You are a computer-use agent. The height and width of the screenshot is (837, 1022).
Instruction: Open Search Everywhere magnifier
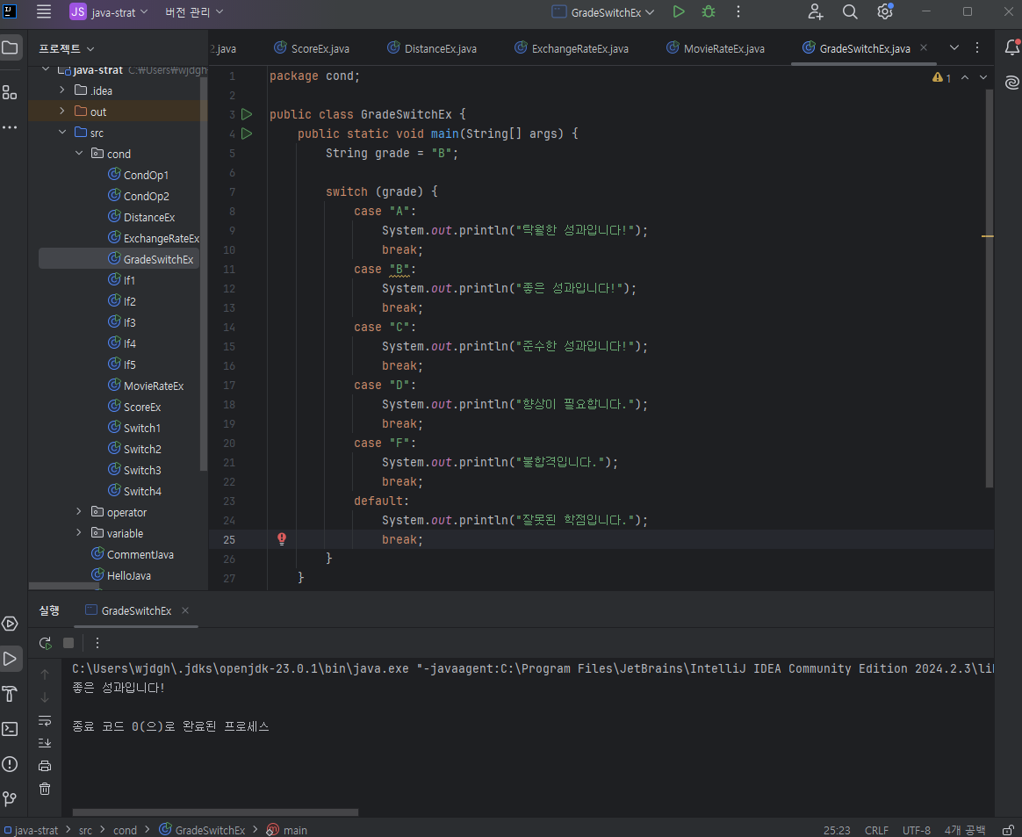[850, 11]
